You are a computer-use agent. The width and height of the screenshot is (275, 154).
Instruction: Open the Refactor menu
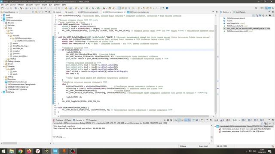21,5
